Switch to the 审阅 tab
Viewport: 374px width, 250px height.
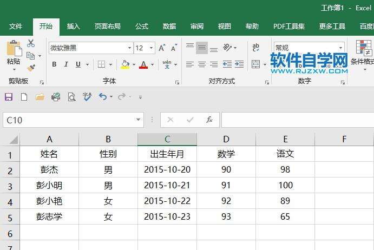click(197, 26)
